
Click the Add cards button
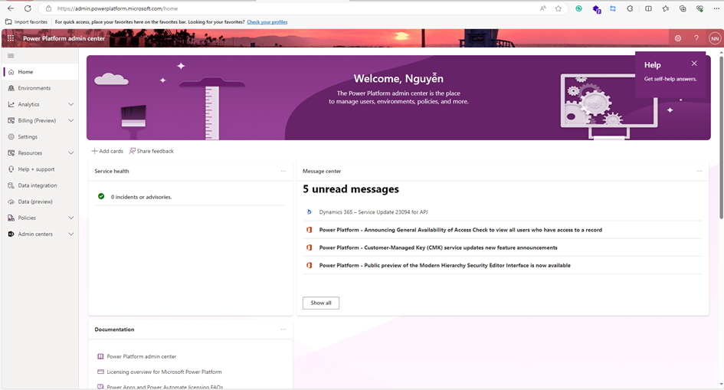coord(107,151)
